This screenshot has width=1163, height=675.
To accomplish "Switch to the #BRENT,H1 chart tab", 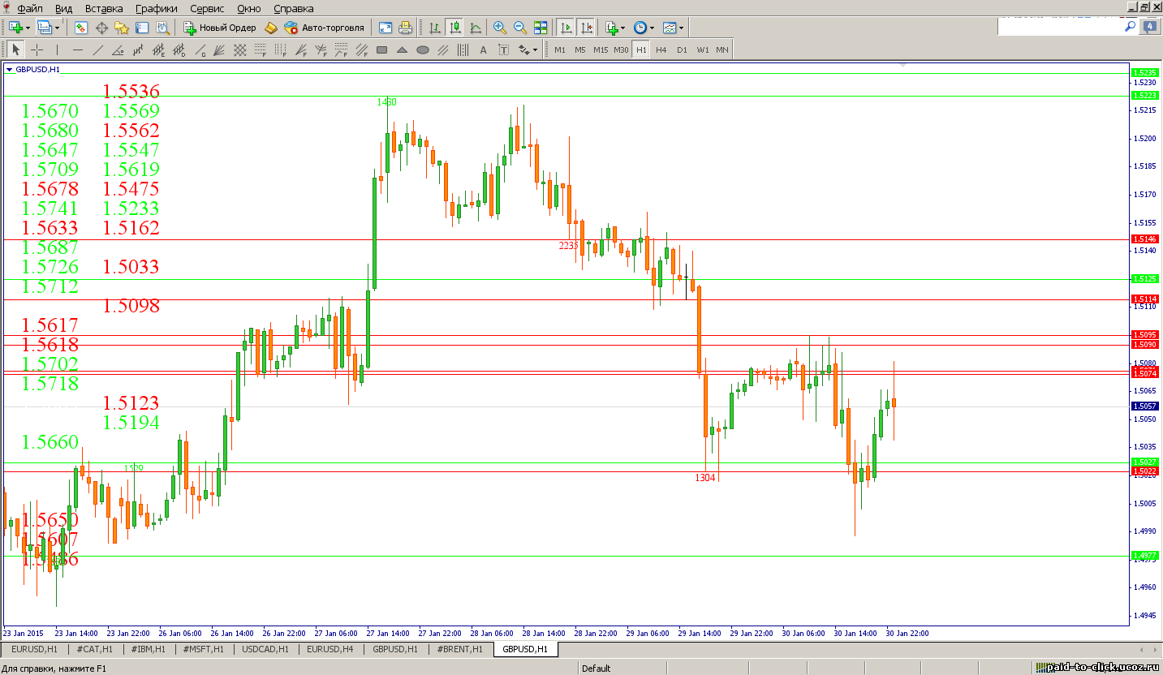I will (x=459, y=649).
